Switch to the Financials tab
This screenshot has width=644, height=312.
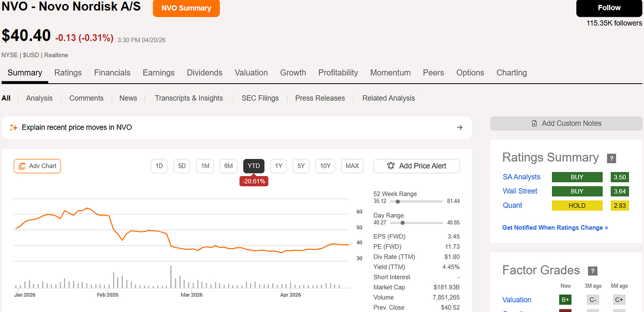pyautogui.click(x=112, y=73)
